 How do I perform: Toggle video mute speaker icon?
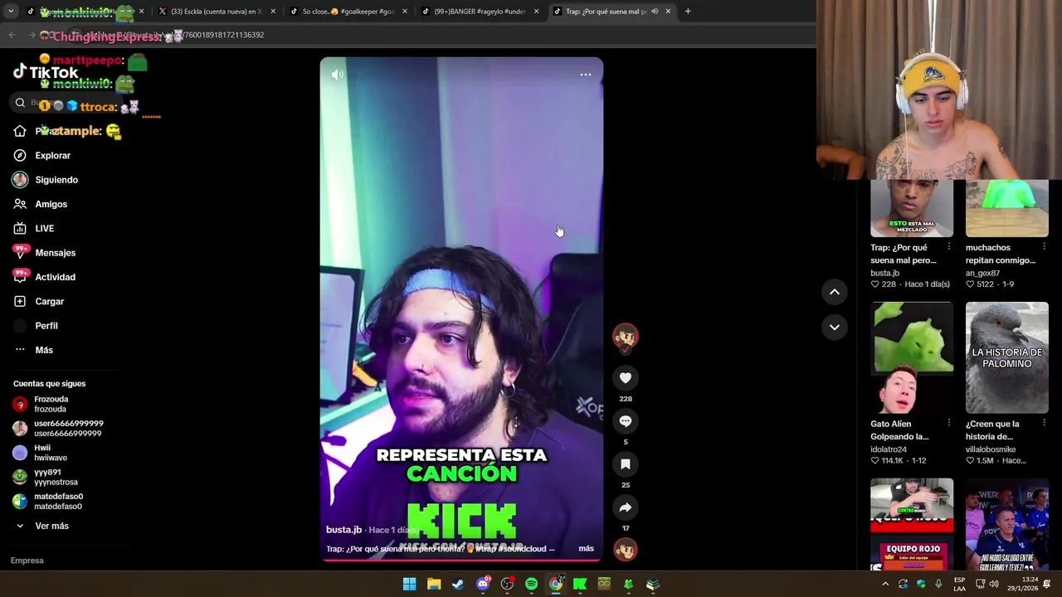pyautogui.click(x=337, y=75)
